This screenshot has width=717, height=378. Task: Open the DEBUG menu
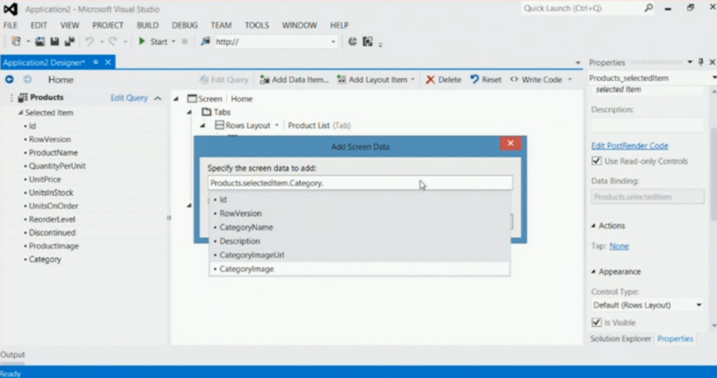185,25
